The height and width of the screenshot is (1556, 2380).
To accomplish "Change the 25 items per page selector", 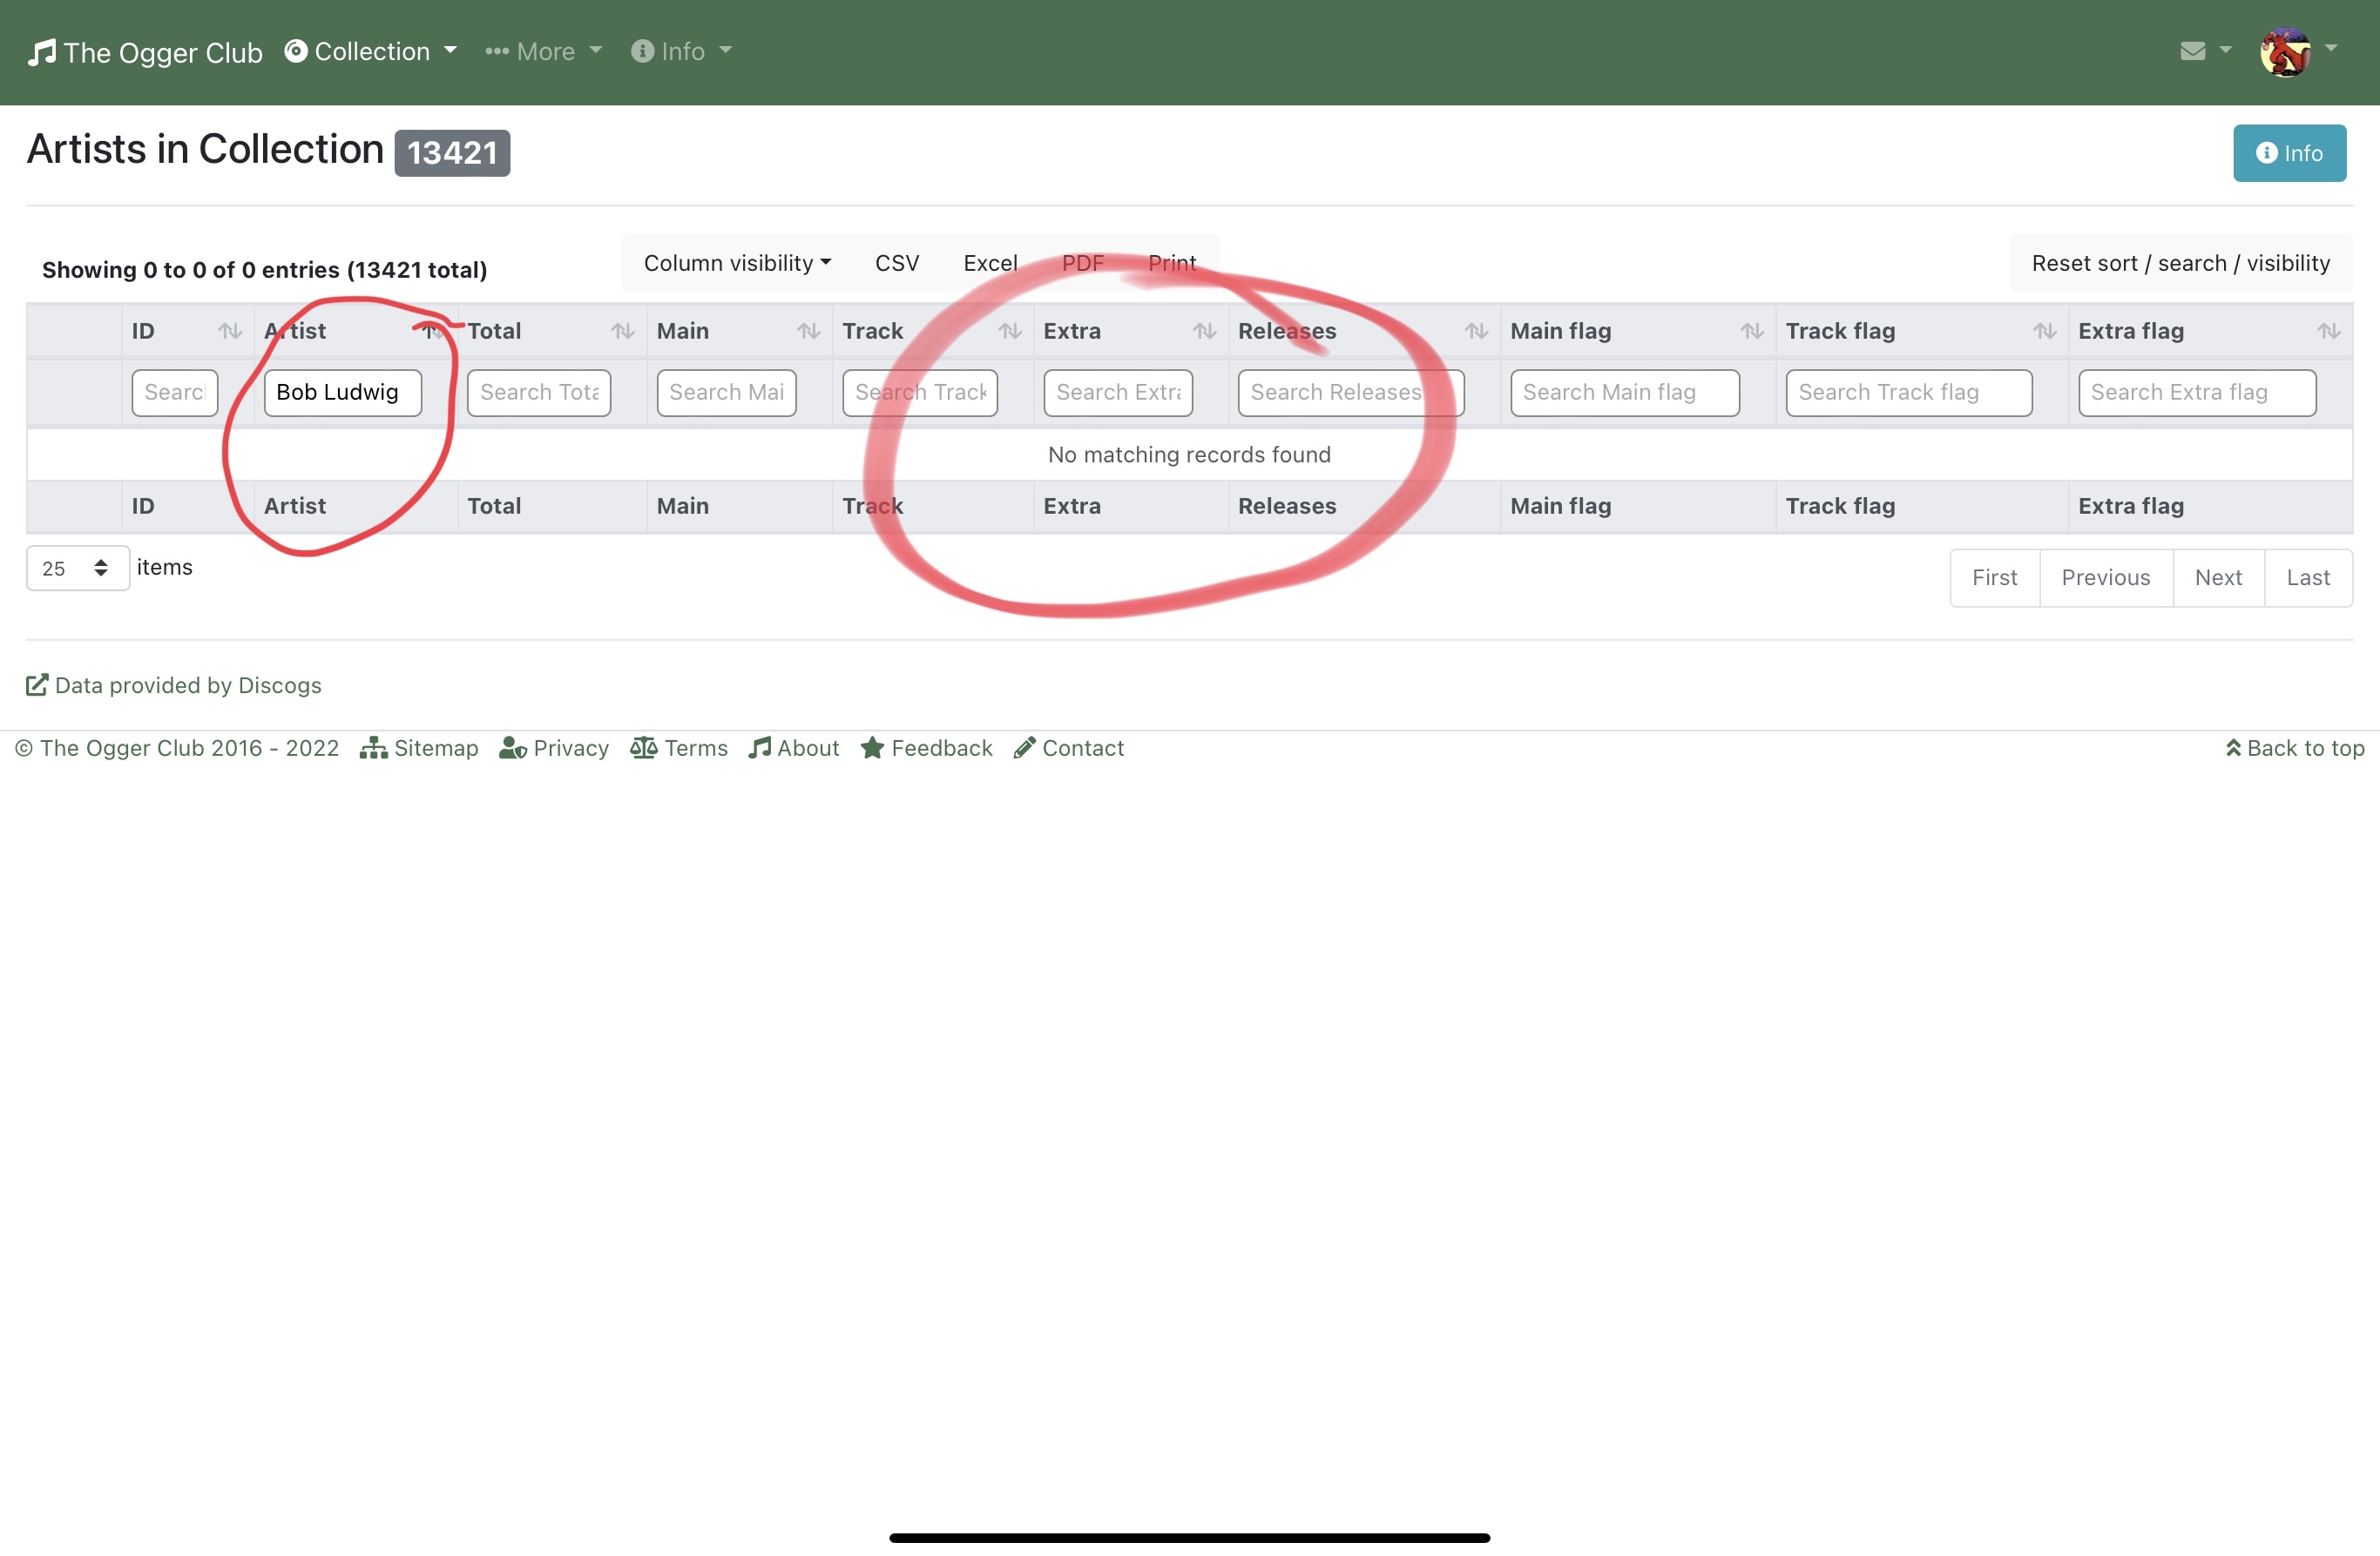I will 77,569.
